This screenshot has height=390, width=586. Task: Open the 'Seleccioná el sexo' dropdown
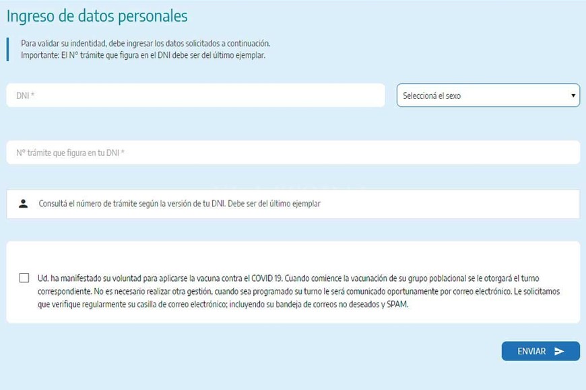point(487,95)
